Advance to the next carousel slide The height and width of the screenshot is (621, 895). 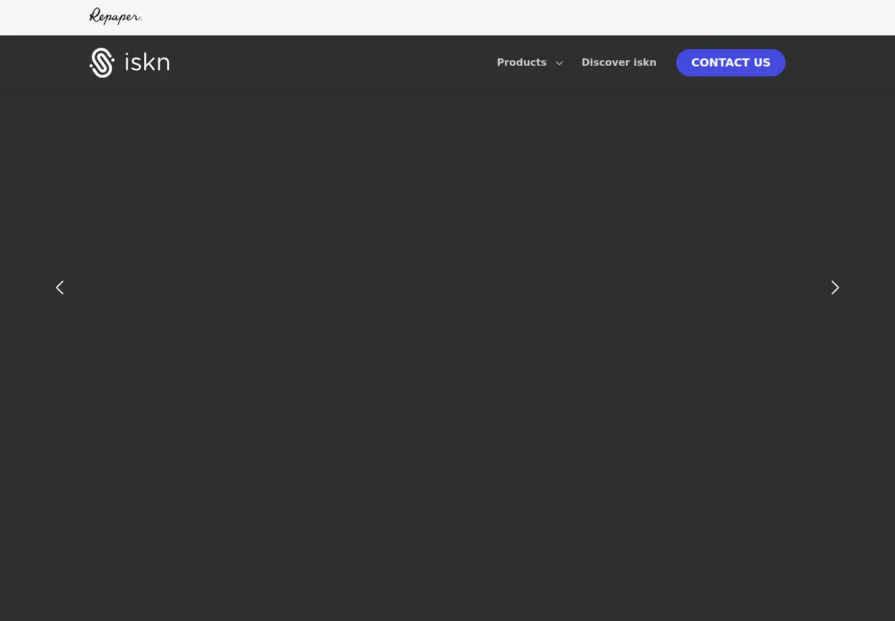coord(835,288)
